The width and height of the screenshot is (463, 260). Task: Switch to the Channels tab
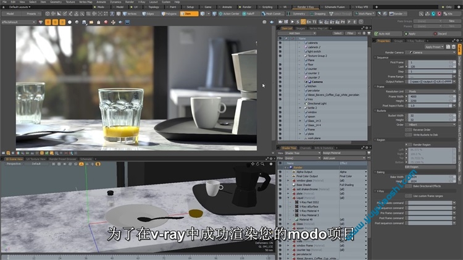(x=305, y=148)
